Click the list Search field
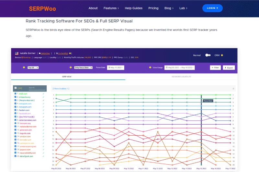Viewport: 259px width, 172px height. tap(37, 88)
